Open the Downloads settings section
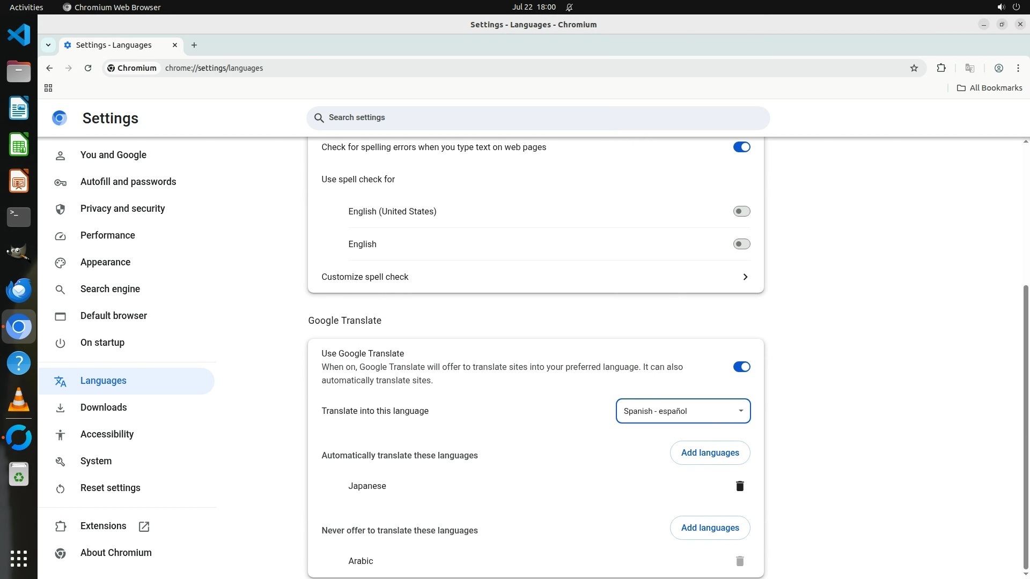Screen dimensions: 1030x579 [104, 407]
